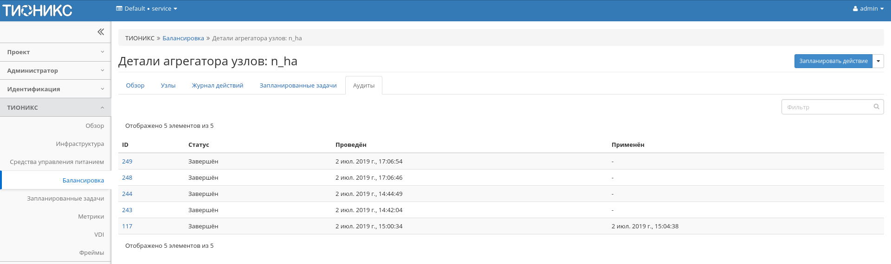The height and width of the screenshot is (264, 891).
Task: Open audit ID 249 link
Action: click(x=127, y=162)
